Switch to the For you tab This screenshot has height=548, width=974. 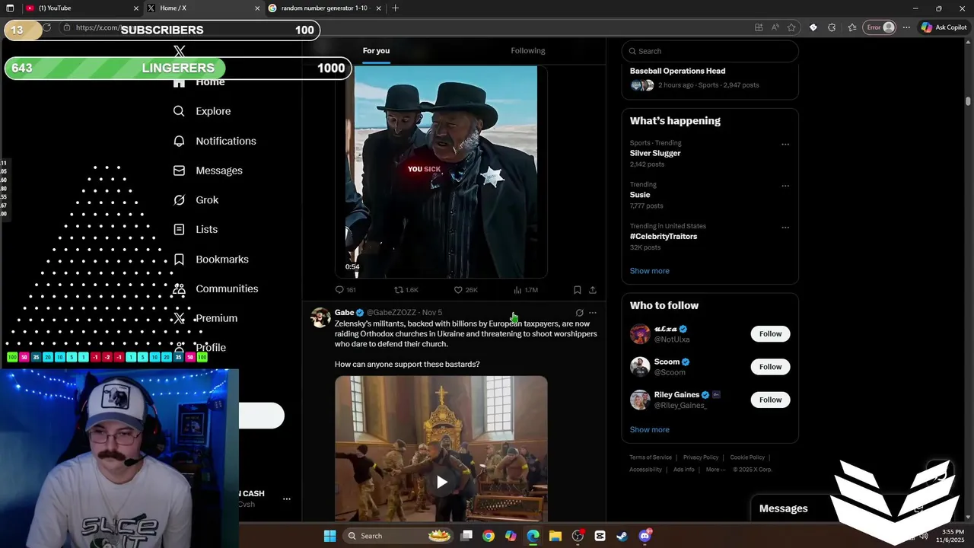coord(376,51)
